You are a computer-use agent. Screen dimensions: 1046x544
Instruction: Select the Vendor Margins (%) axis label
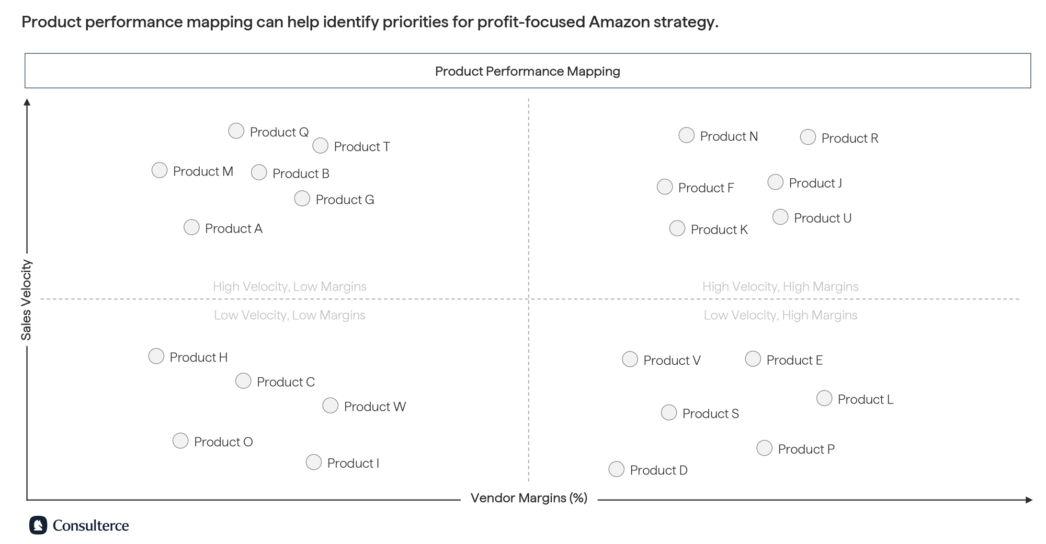coord(529,498)
